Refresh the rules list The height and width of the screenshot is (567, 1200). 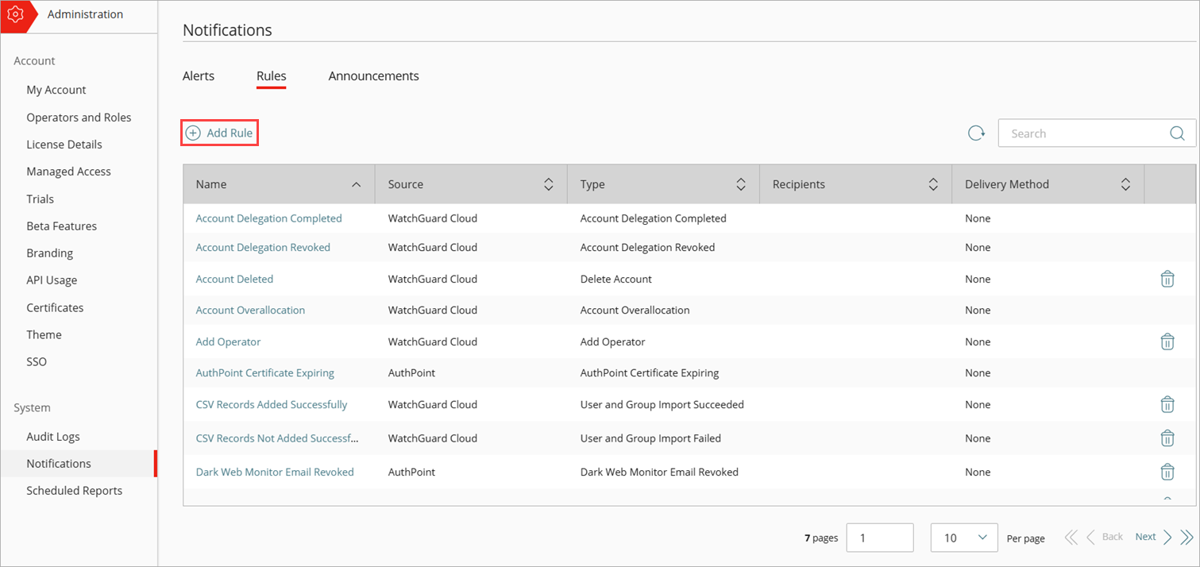click(976, 133)
